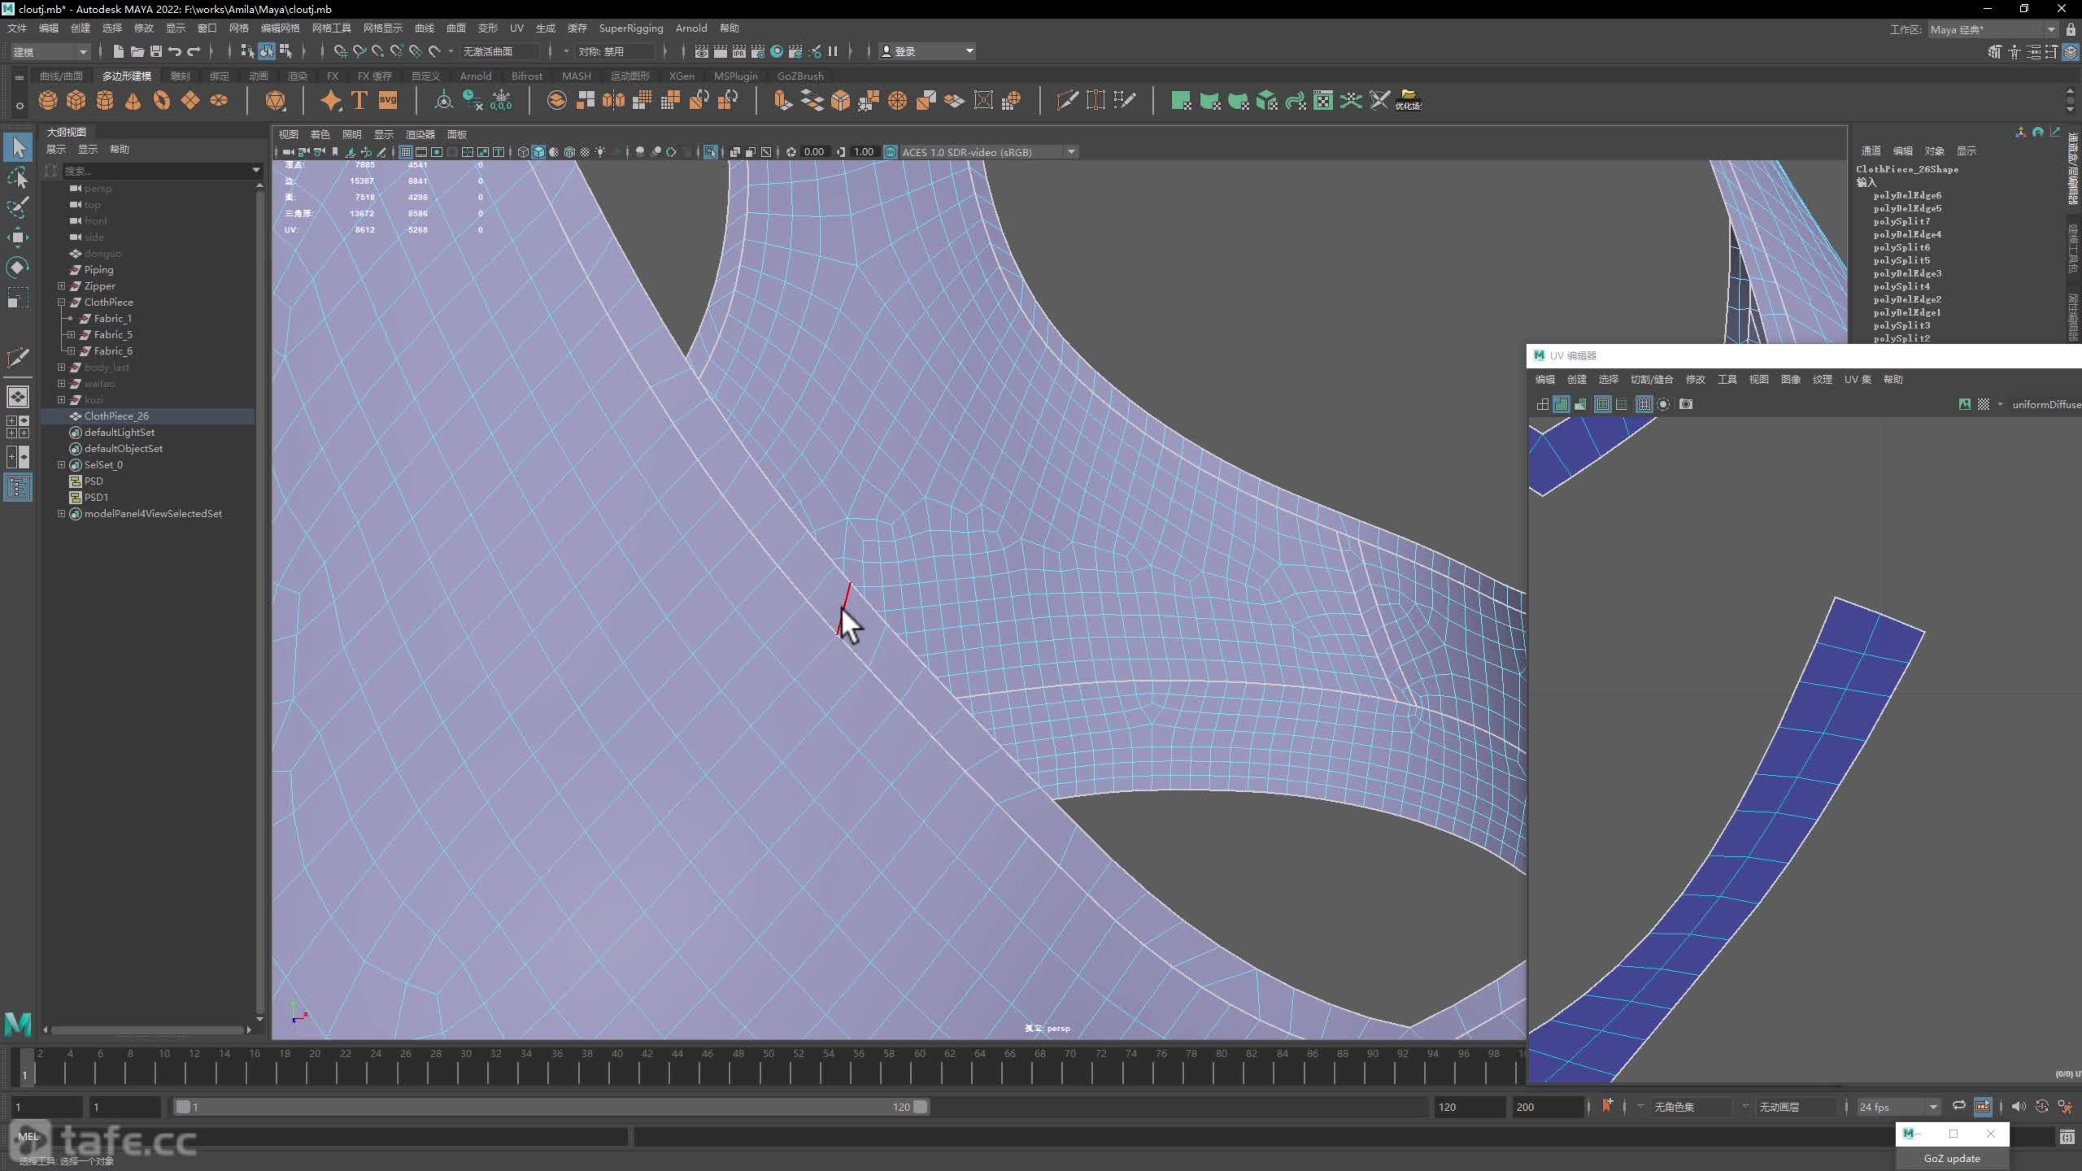Open the 建模 menu set dropdown
2082x1171 pixels.
(x=50, y=51)
